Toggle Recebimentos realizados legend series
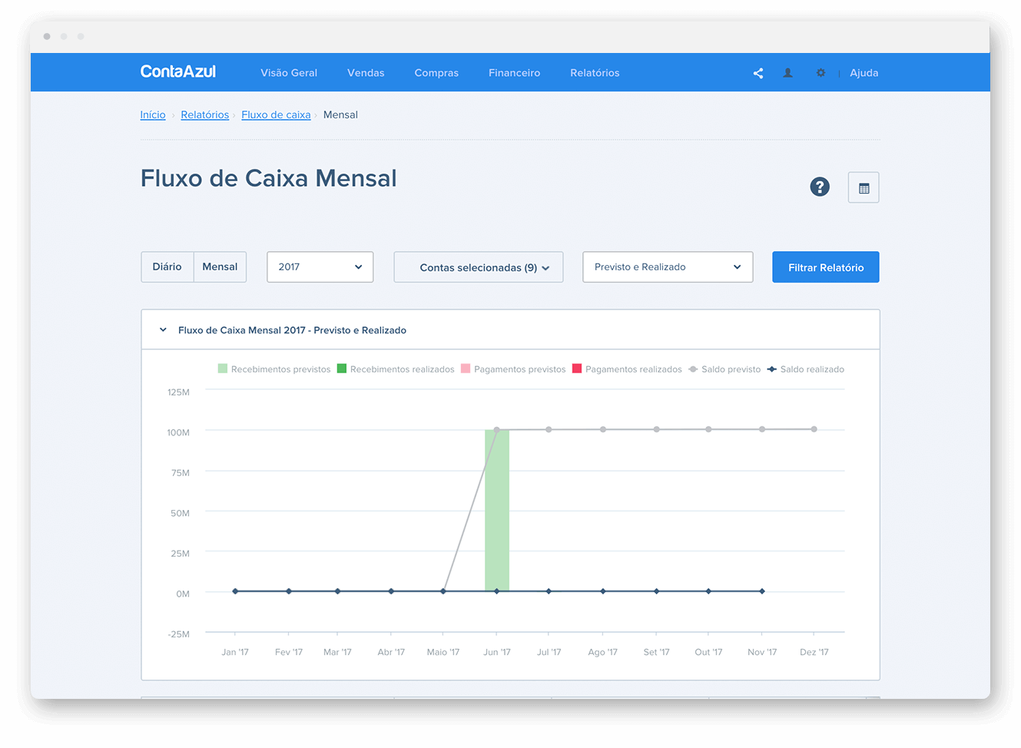This screenshot has height=748, width=1021. [396, 369]
